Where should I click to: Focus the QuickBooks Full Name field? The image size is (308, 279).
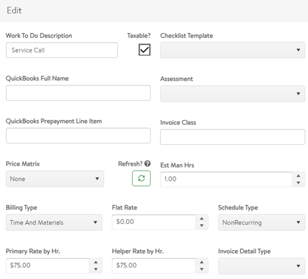(78, 93)
